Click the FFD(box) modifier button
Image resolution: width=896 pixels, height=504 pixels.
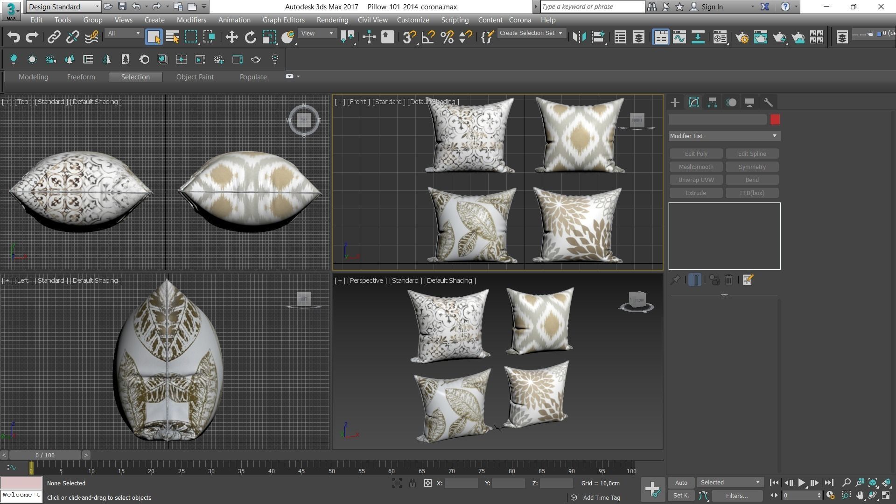[x=752, y=193]
